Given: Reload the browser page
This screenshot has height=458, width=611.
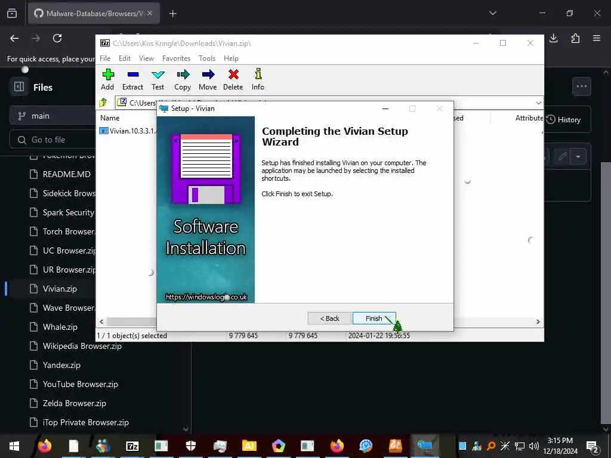Looking at the screenshot, I should pyautogui.click(x=57, y=38).
